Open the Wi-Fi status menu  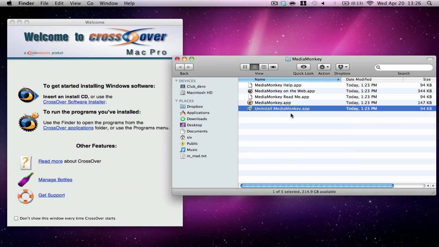click(370, 3)
